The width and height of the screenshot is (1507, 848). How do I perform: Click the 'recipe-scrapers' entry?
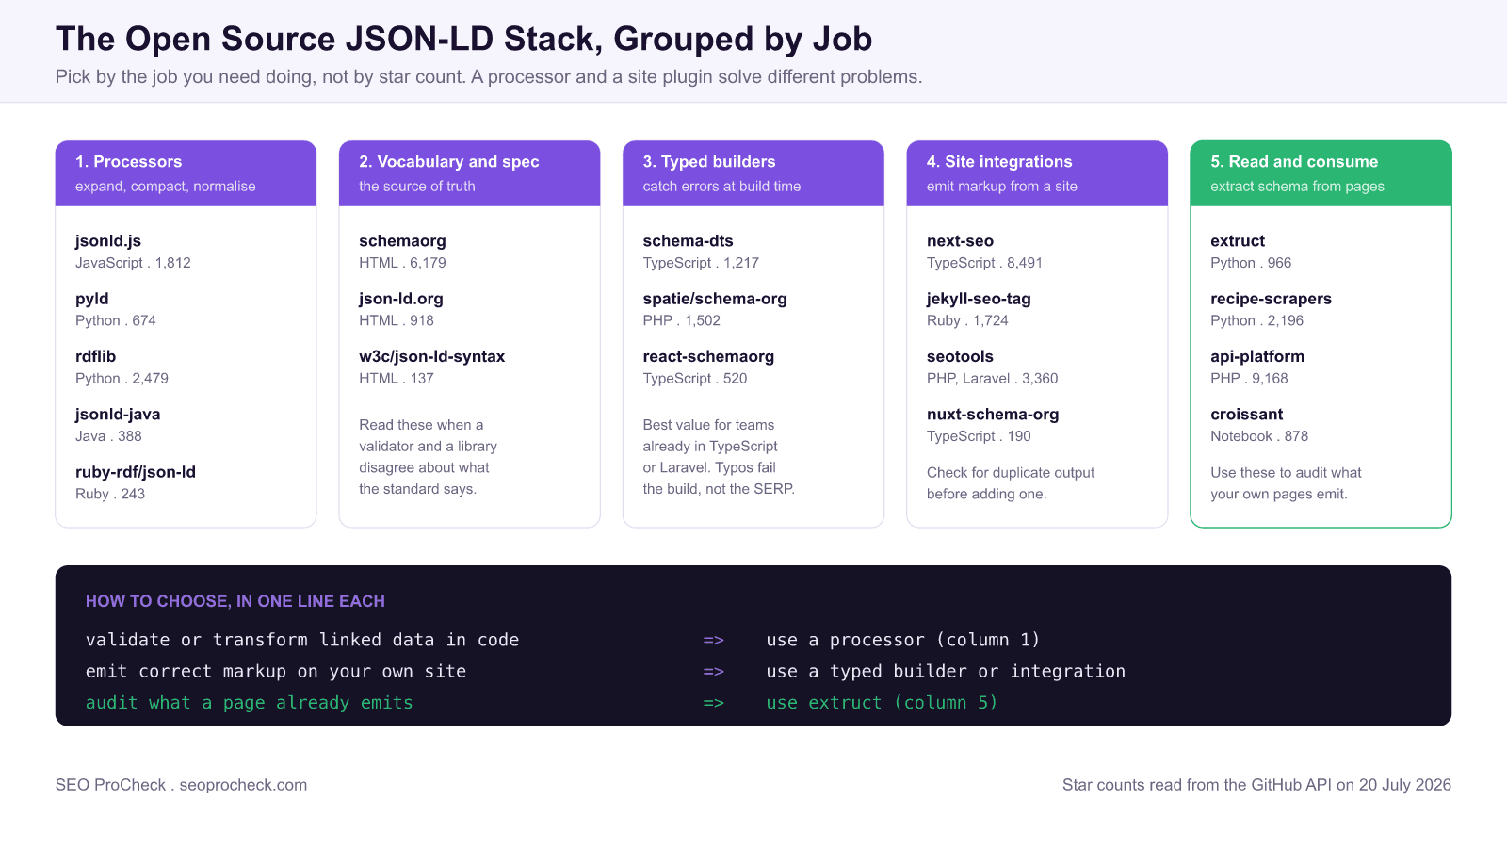(x=1272, y=299)
